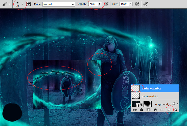The width and height of the screenshot is (187, 126).
Task: Click the Opacity 50% input field
Action: coord(93,4)
